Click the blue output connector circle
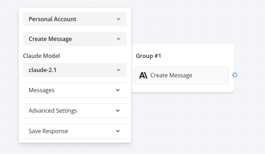Viewport: 265px width, 154px height. point(235,75)
